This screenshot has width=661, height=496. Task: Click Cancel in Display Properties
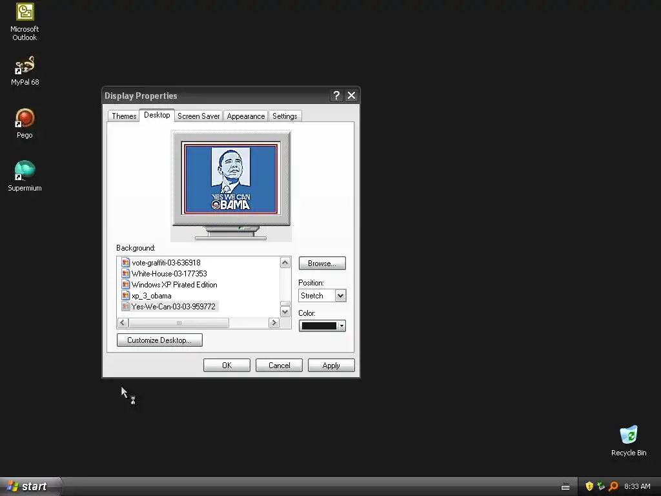pyautogui.click(x=279, y=366)
